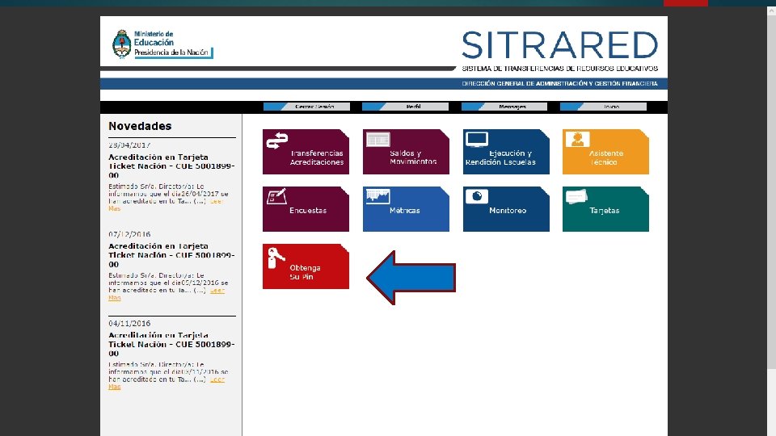
Task: Click the Obtenga Su Pin tile
Action: click(x=306, y=266)
